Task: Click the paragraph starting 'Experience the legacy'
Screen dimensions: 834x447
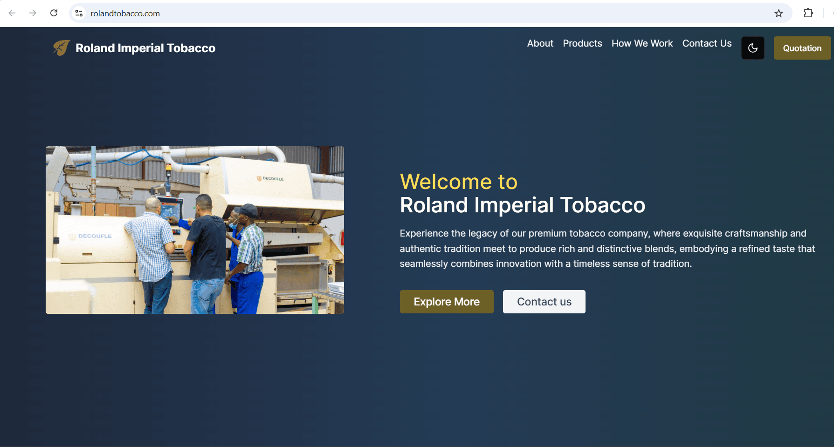Action: 607,249
